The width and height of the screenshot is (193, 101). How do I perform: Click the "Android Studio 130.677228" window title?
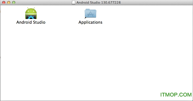click(98, 2)
